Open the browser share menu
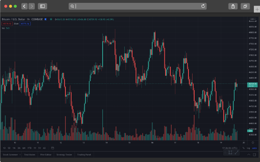This screenshot has height=162, width=260. pyautogui.click(x=233, y=6)
